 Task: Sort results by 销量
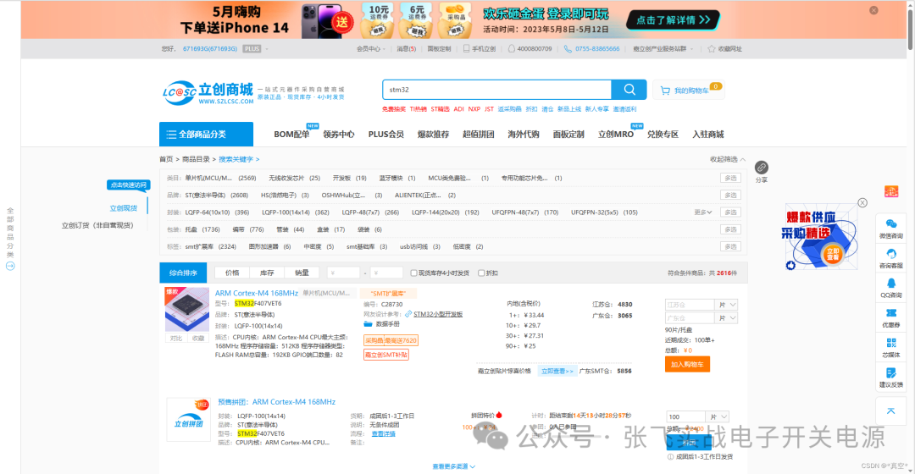click(302, 273)
